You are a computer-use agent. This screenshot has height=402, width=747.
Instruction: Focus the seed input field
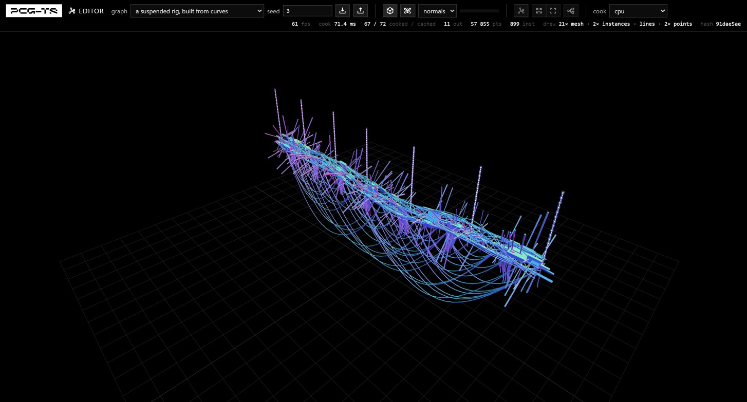coord(308,11)
